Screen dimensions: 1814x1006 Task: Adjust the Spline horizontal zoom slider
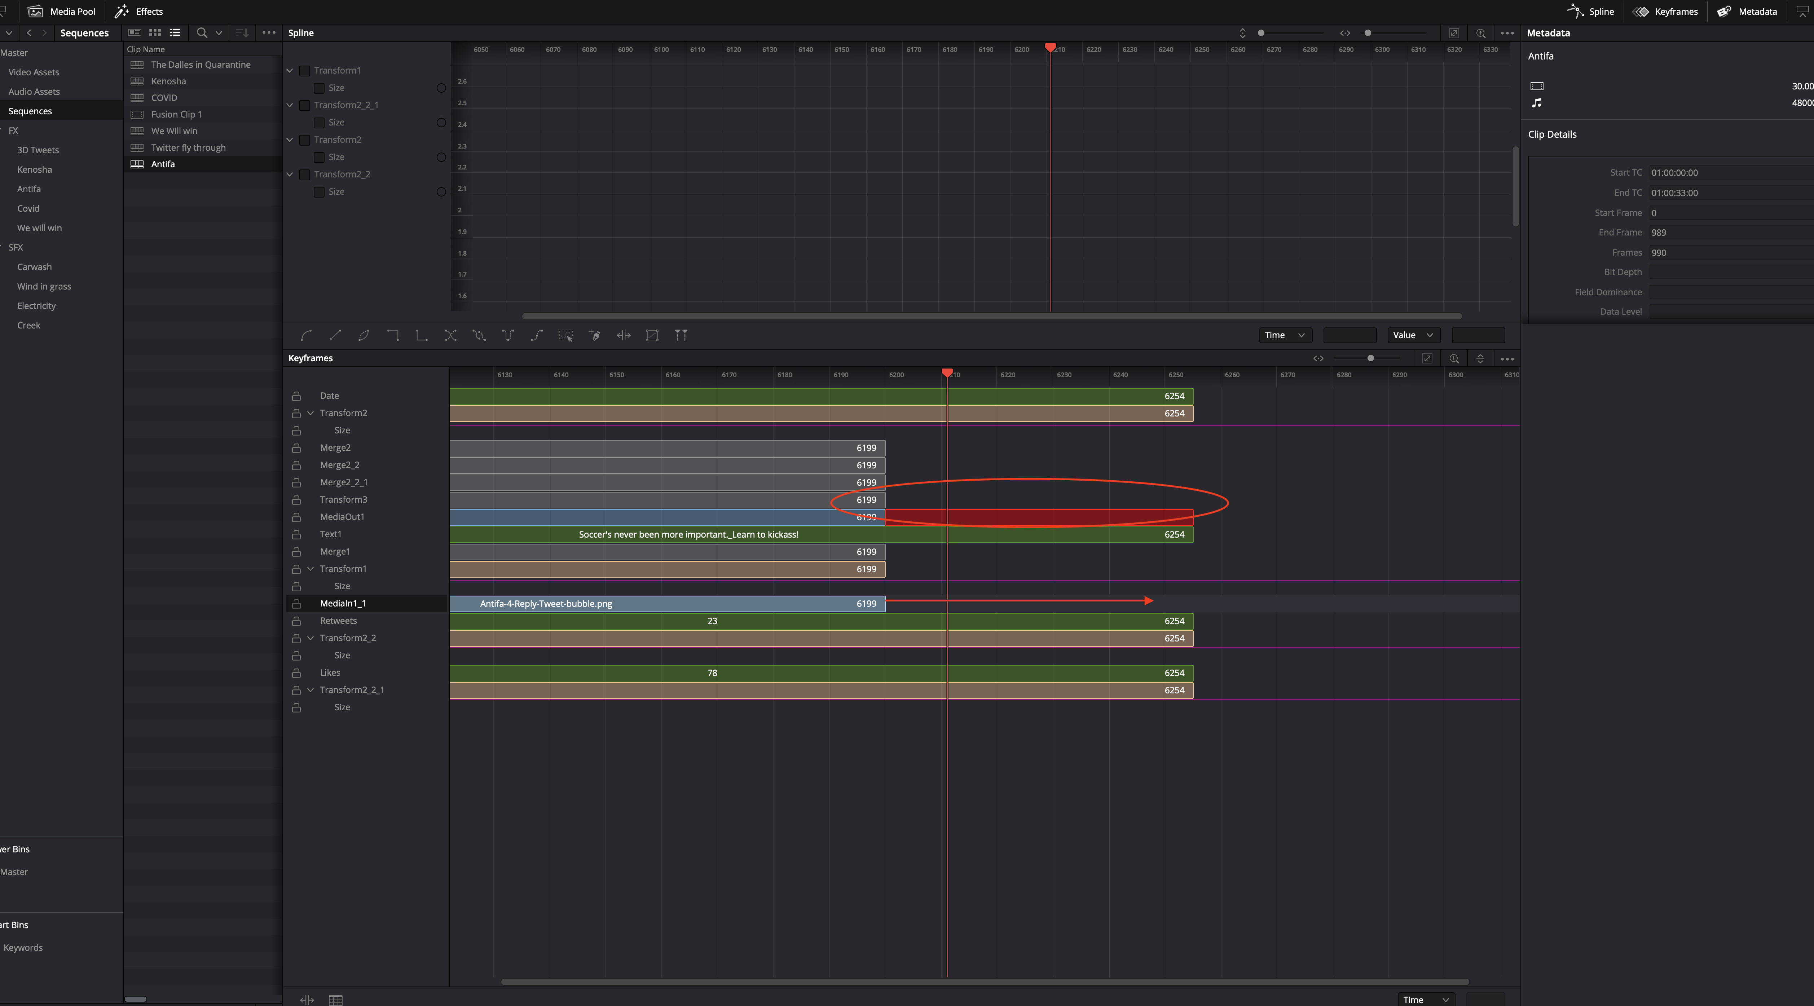click(x=1368, y=33)
